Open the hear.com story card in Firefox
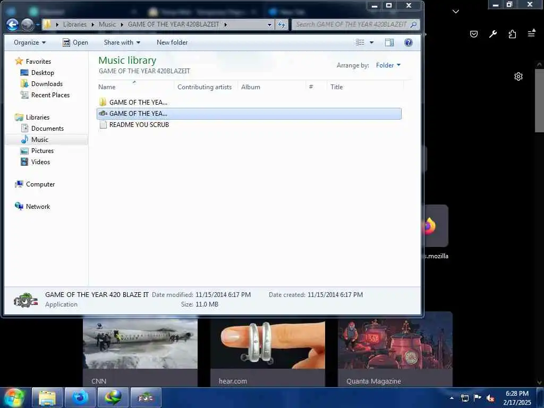544x408 pixels. 268,352
